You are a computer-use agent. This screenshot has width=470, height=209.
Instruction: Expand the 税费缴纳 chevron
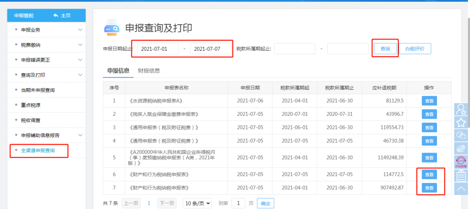click(x=80, y=45)
